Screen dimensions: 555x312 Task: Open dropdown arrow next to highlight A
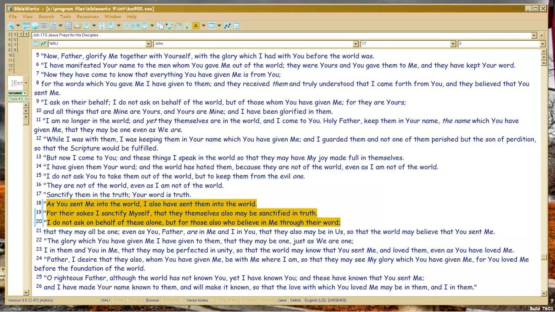coord(203,26)
